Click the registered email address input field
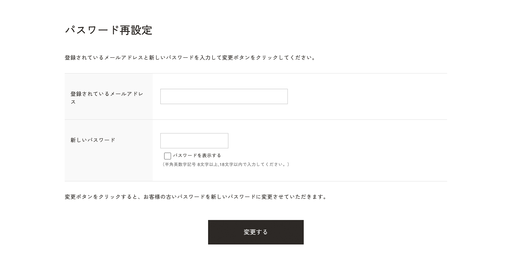Image resolution: width=513 pixels, height=270 pixels. point(224,96)
